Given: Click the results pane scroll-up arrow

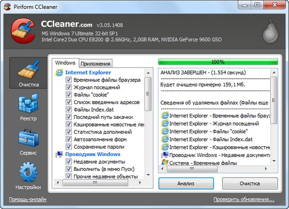Looking at the screenshot, I should coord(274,73).
